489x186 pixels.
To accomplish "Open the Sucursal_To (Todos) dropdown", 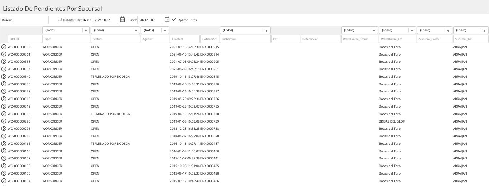I will [x=471, y=30].
